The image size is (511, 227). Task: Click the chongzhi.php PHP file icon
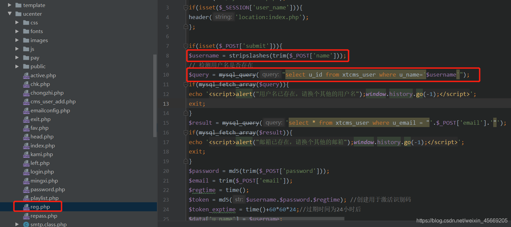coord(26,93)
